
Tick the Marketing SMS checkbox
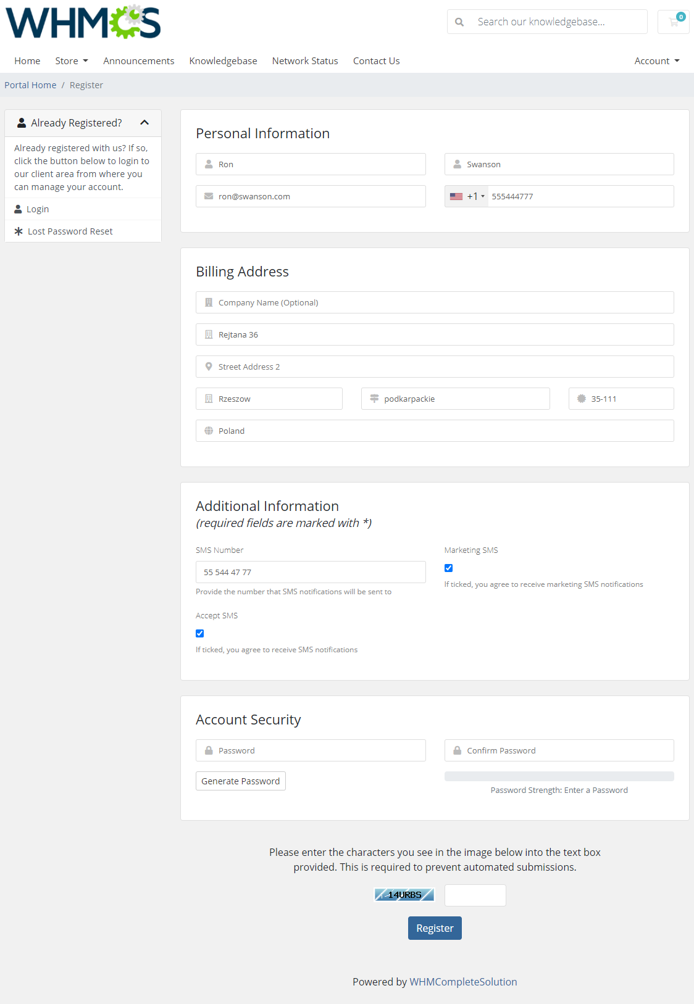pyautogui.click(x=449, y=568)
